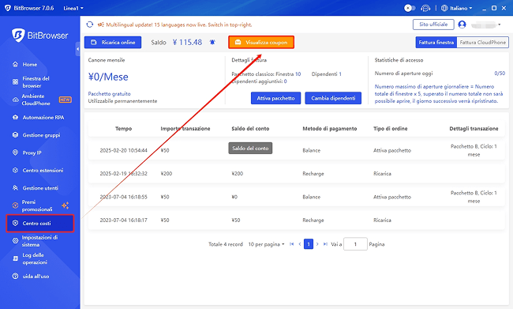Open Proxy IP page
Image resolution: width=513 pixels, height=309 pixels.
click(x=32, y=153)
